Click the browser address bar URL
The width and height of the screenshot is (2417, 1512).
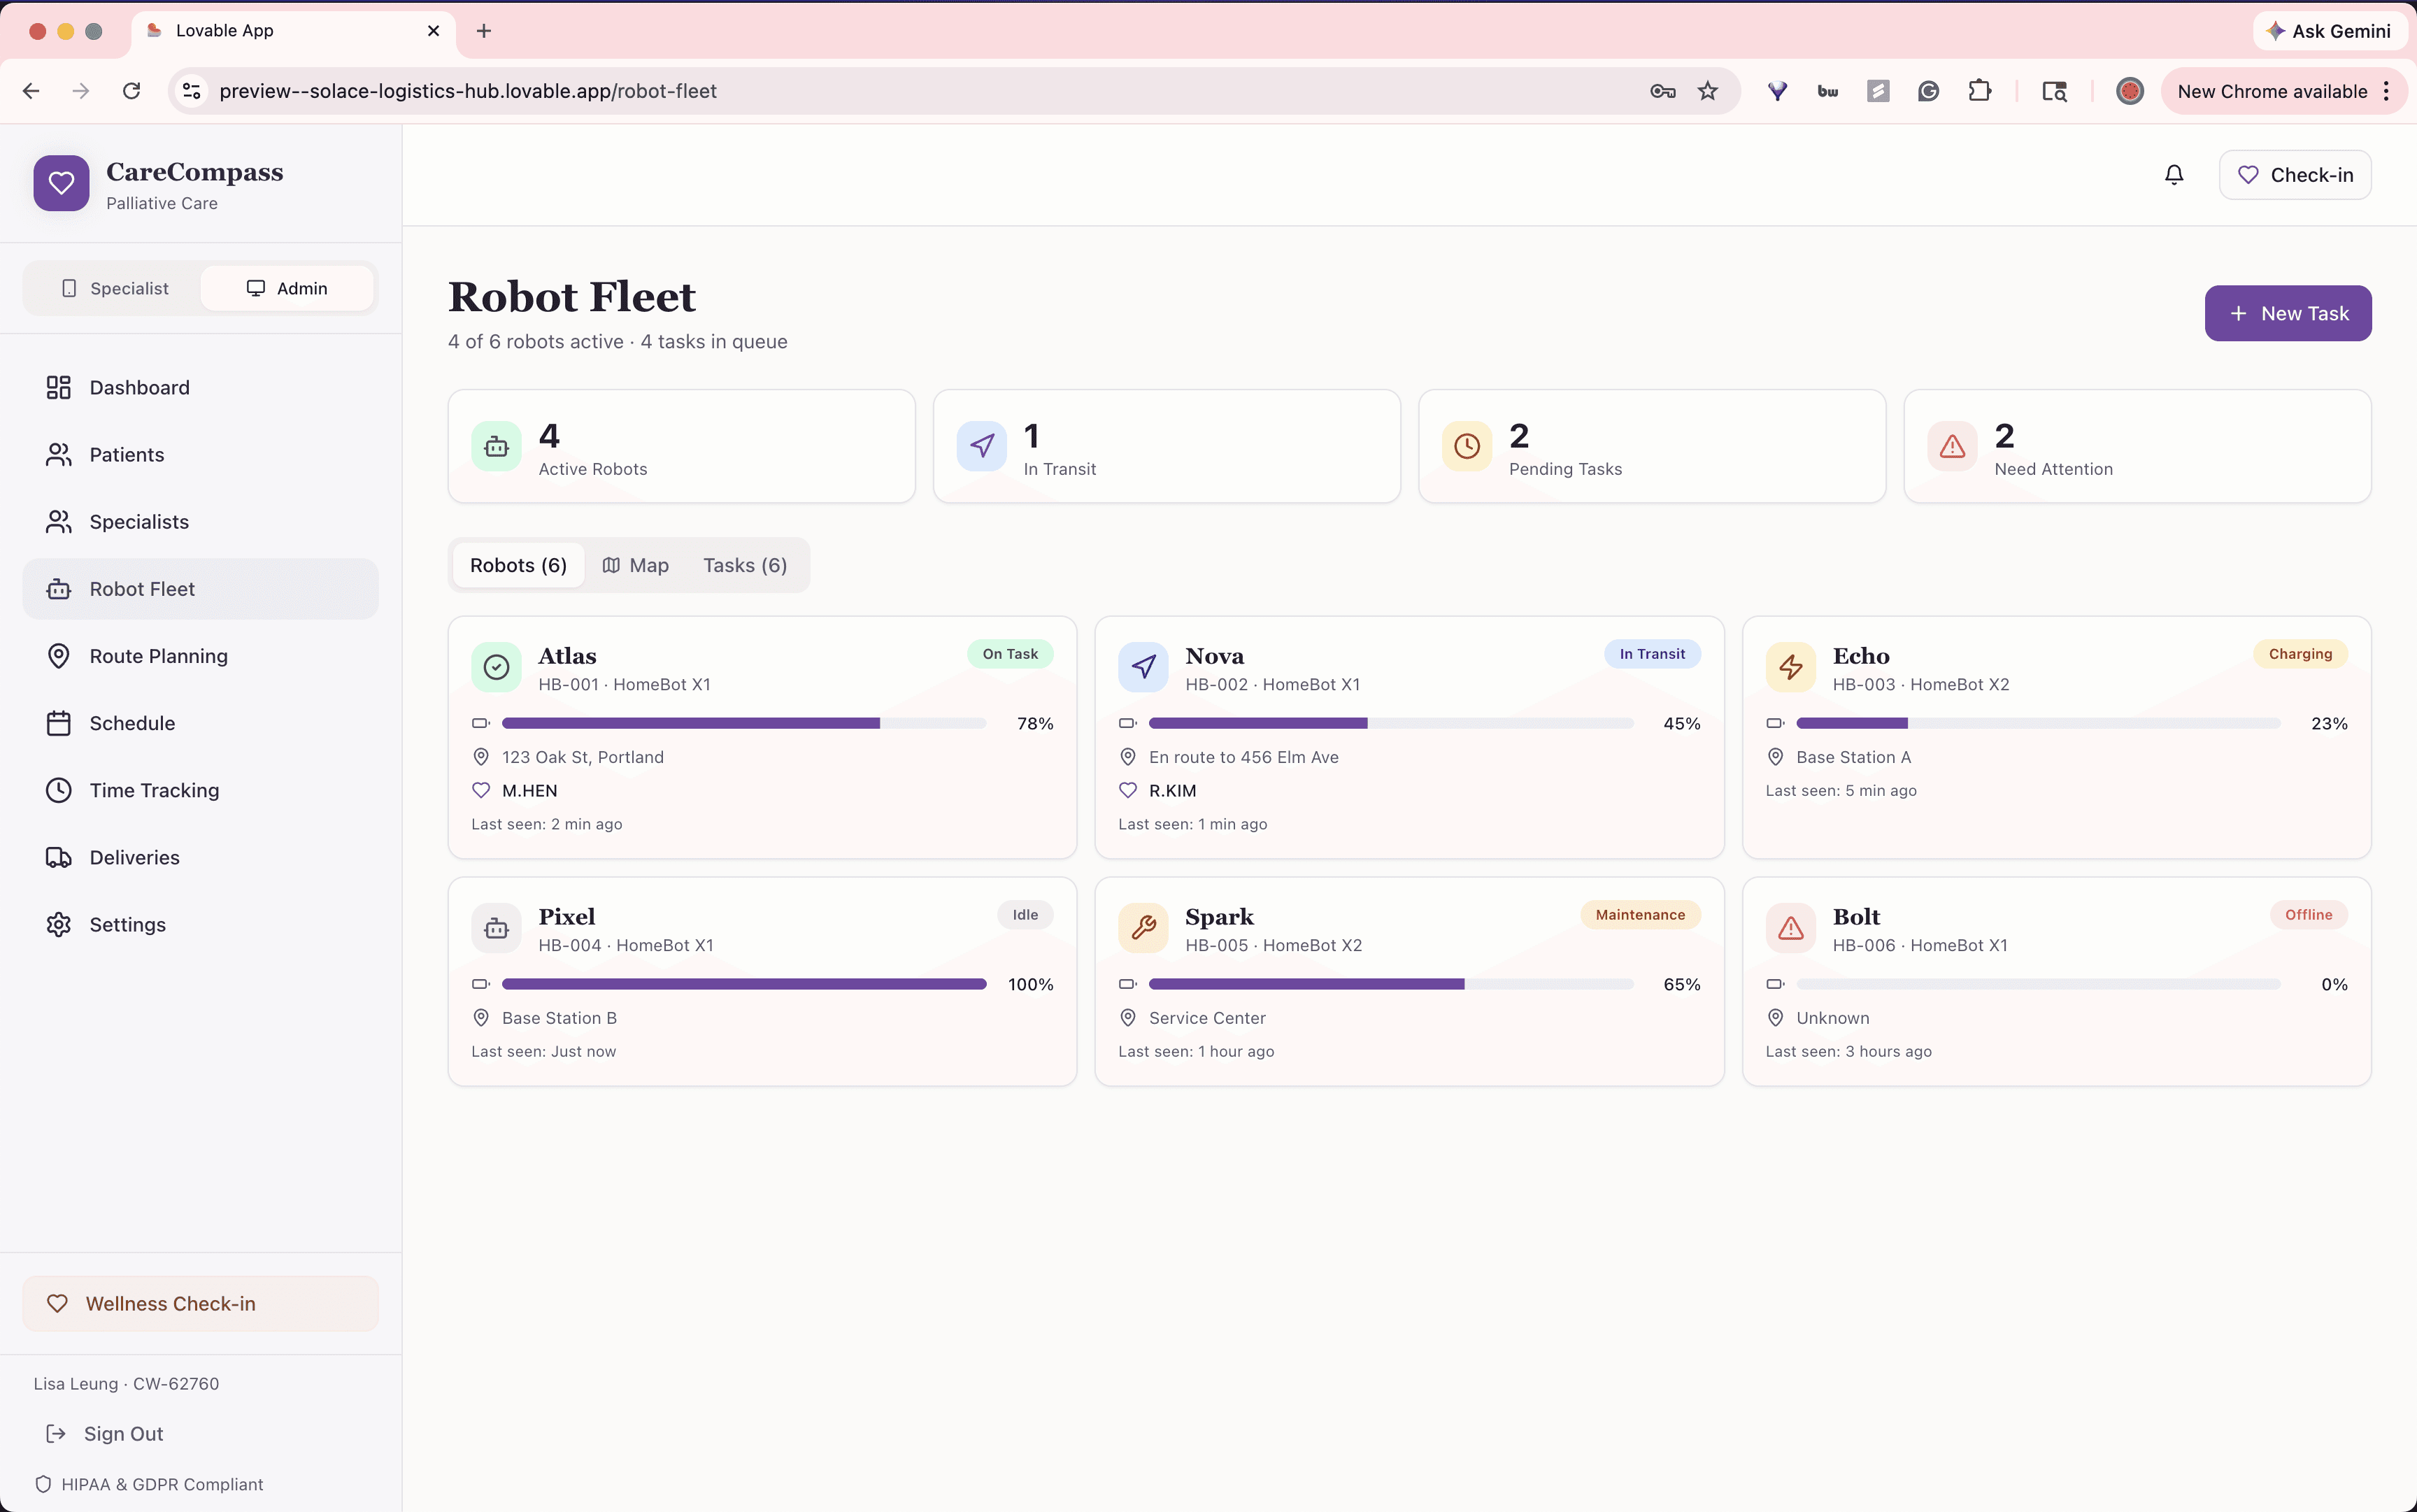click(467, 91)
